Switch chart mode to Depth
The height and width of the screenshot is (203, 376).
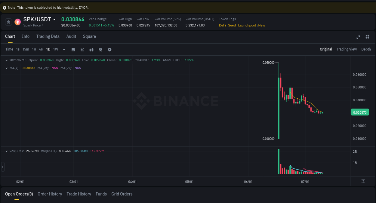pos(366,49)
